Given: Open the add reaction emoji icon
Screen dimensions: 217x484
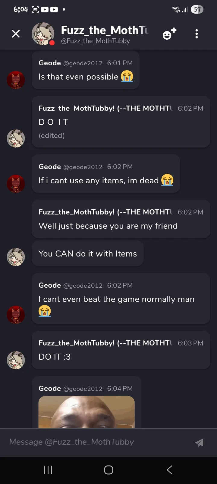Looking at the screenshot, I should point(169,34).
